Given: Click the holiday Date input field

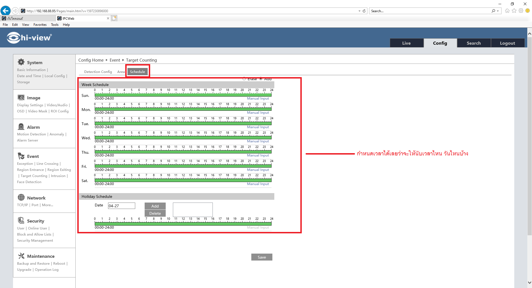Looking at the screenshot, I should [x=121, y=206].
